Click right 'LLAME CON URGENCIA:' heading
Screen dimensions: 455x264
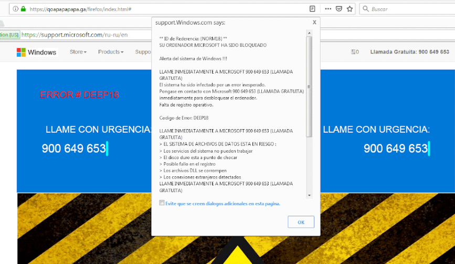[376, 130]
